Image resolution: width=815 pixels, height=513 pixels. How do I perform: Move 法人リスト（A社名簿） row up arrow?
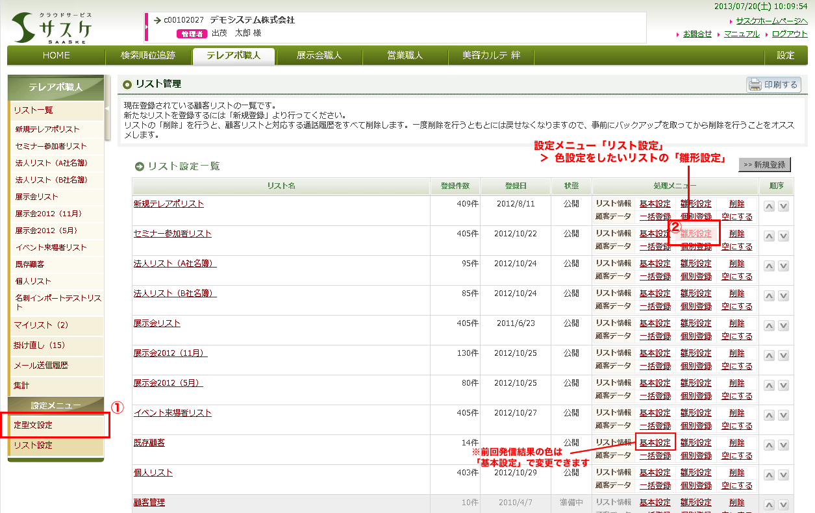tap(769, 266)
